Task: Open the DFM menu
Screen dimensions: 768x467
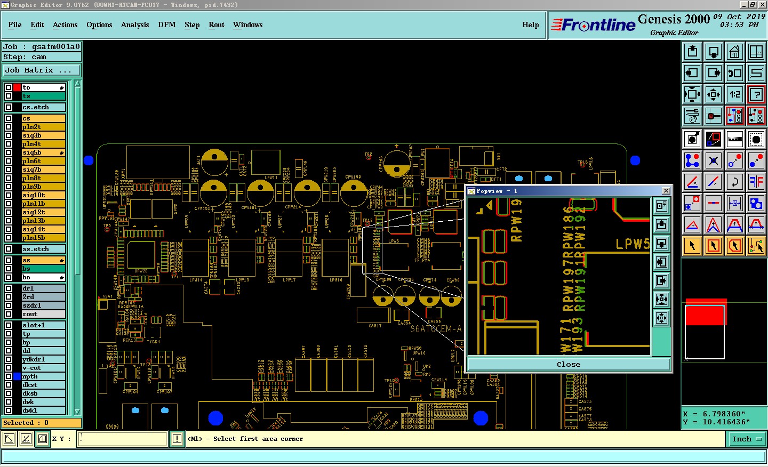Action: click(x=167, y=25)
